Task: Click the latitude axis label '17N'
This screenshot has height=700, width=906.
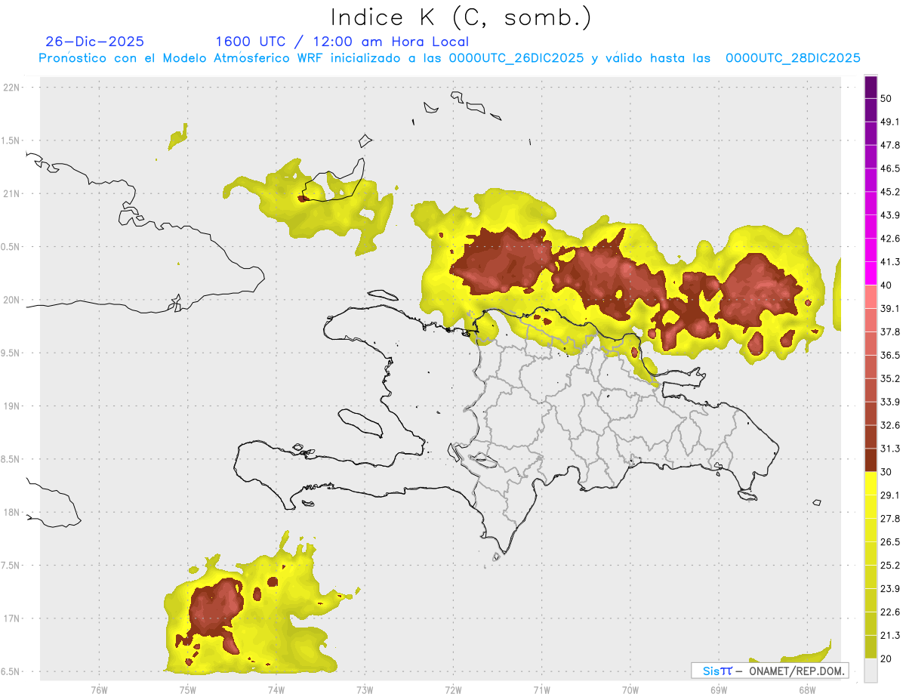Action: pyautogui.click(x=11, y=619)
